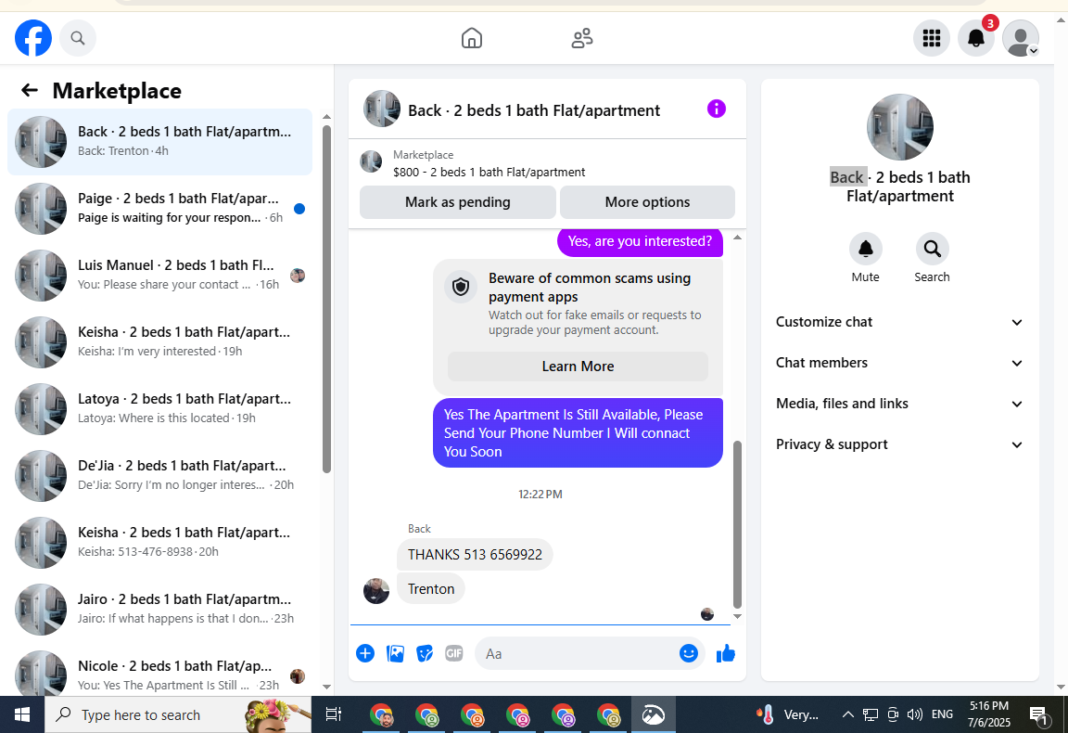Open more actions plus icon in composer
Image resolution: width=1068 pixels, height=733 pixels.
point(365,653)
